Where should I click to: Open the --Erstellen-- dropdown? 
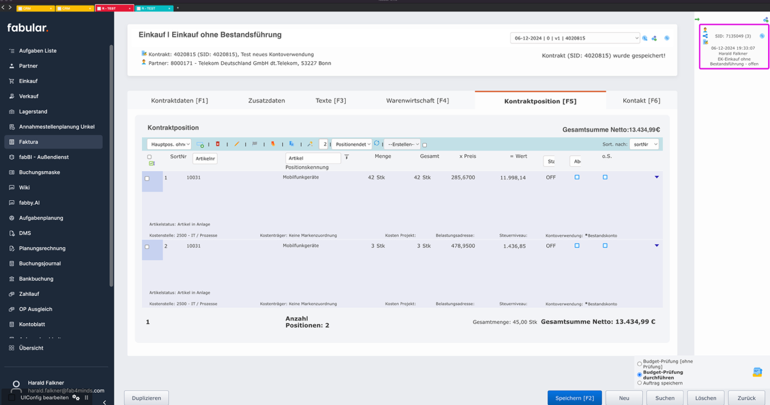401,144
